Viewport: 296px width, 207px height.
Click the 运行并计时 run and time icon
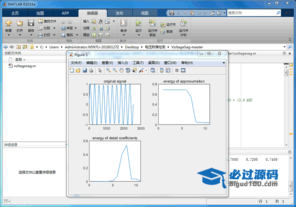pos(183,23)
